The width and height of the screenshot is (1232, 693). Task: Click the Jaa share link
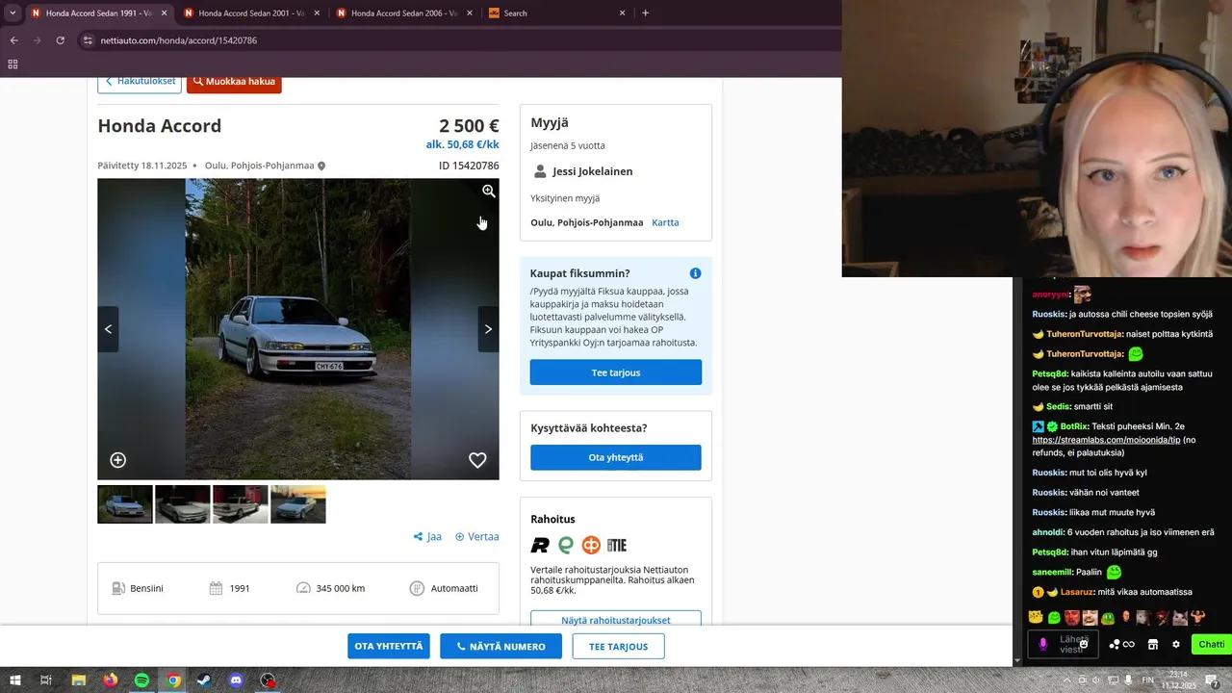[427, 537]
